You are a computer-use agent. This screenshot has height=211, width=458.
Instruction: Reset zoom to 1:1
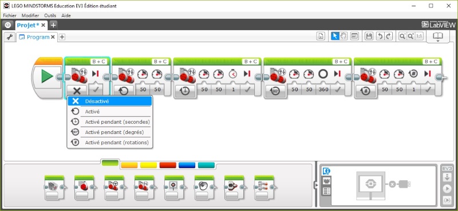point(419,36)
